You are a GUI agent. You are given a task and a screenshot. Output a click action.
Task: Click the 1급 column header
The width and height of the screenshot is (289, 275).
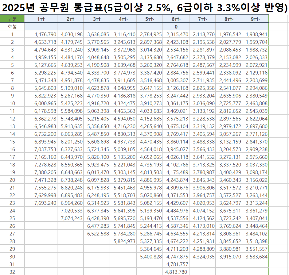coord(41,19)
